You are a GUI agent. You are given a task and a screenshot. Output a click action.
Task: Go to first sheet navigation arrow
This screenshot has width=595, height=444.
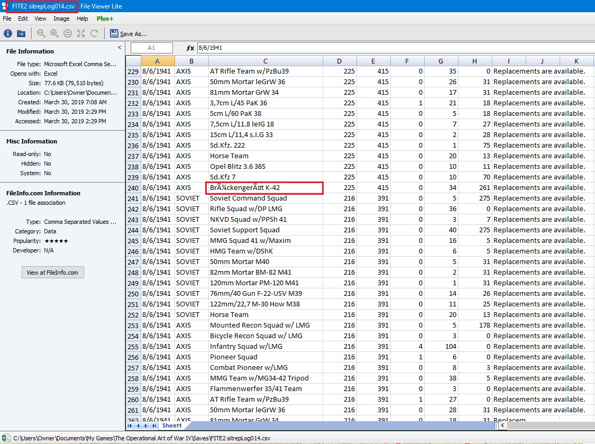point(130,426)
